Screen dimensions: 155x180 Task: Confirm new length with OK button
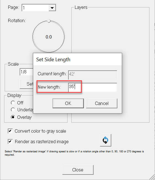point(68,103)
